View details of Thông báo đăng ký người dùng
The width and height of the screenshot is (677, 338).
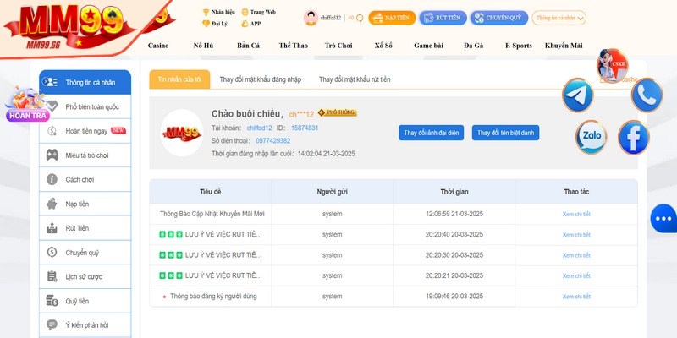coord(576,297)
